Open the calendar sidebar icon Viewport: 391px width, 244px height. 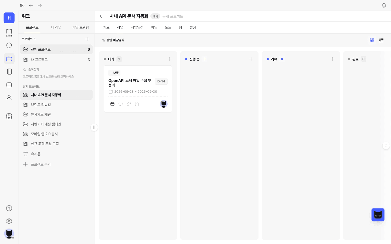pyautogui.click(x=9, y=85)
